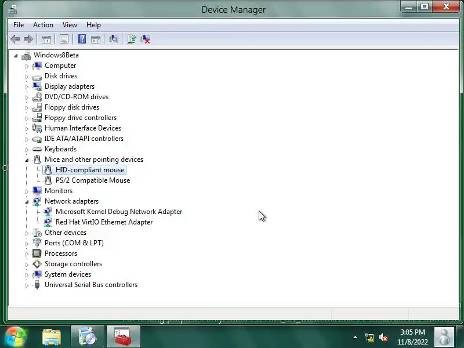Image resolution: width=464 pixels, height=348 pixels.
Task: Select the Human Interface Devices label
Action: [x=83, y=128]
